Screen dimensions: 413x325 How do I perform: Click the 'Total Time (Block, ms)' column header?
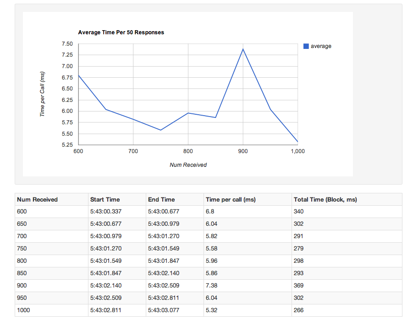(325, 199)
